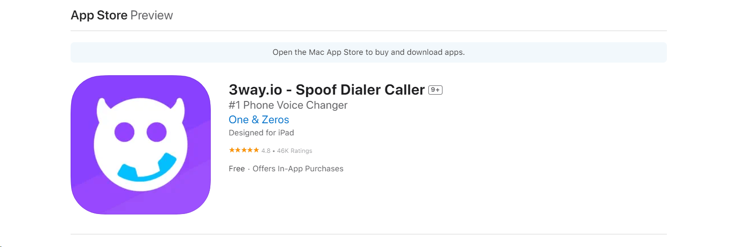
Task: Click the right horn of devil icon
Action: tap(179, 108)
